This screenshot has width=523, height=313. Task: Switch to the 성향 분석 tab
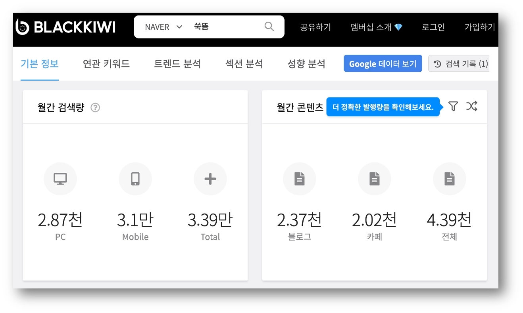(x=307, y=63)
